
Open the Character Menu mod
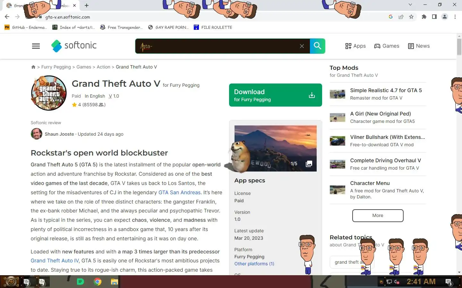370,183
